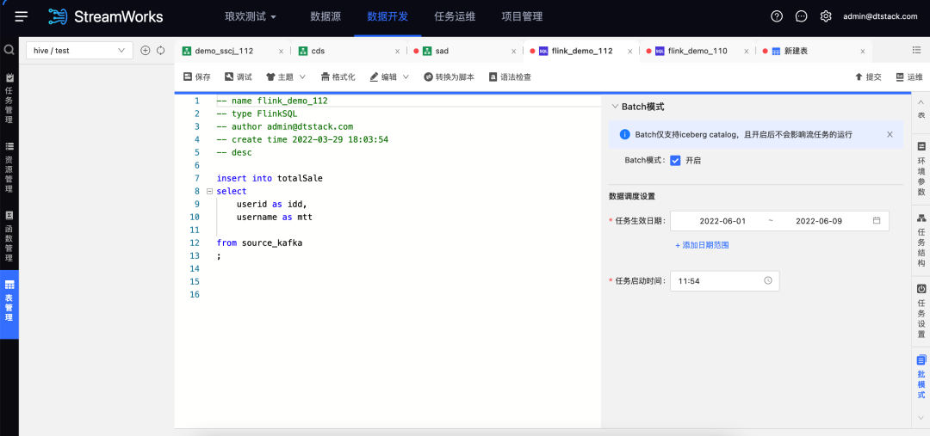Click the 提交 submit button

pos(868,77)
